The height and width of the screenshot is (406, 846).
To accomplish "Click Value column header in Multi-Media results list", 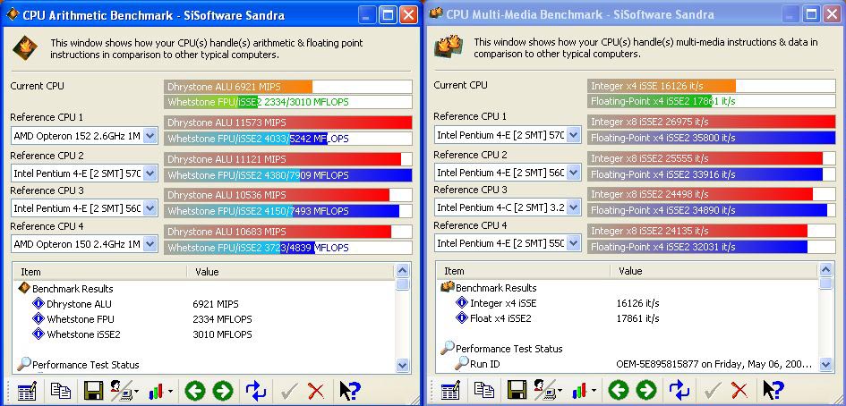I will tap(714, 271).
